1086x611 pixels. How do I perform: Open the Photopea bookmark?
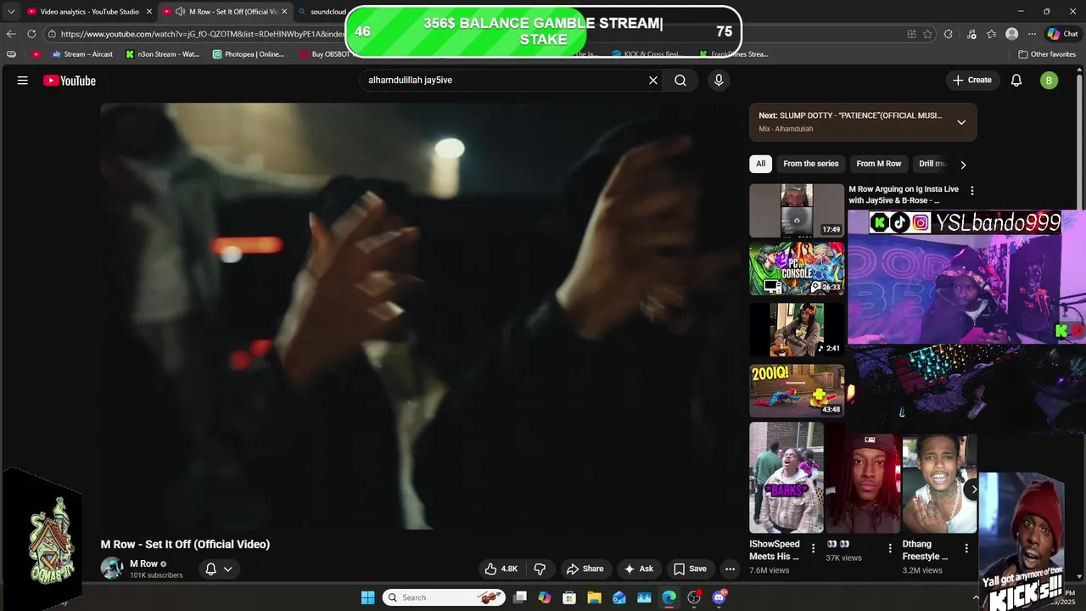(249, 54)
